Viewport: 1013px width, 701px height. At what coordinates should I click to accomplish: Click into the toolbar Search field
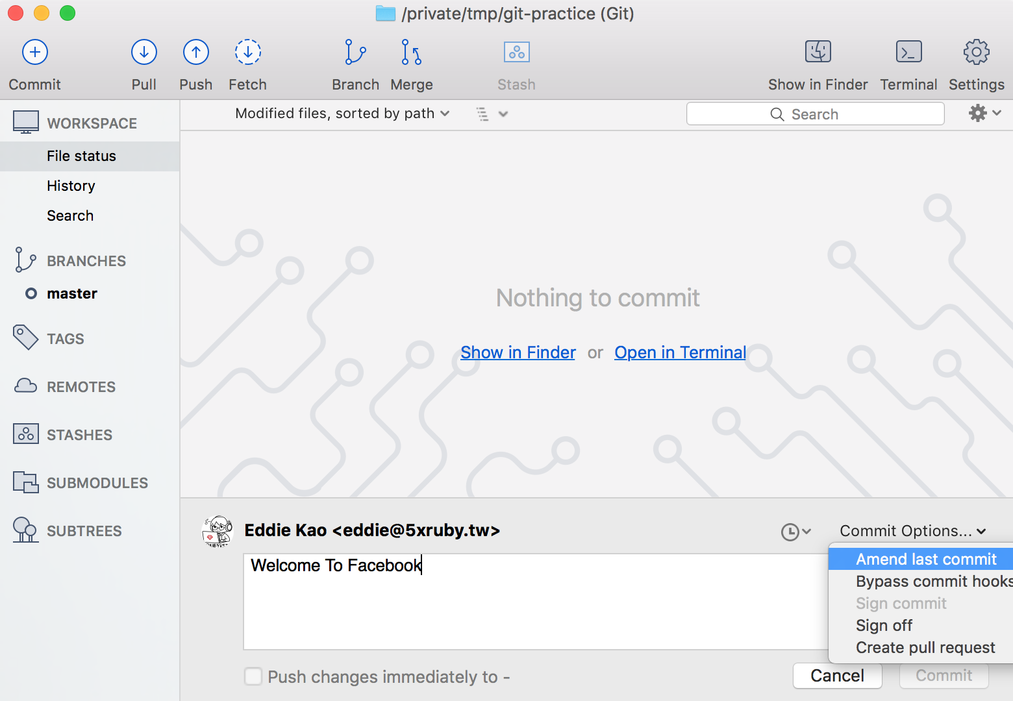[x=815, y=114]
